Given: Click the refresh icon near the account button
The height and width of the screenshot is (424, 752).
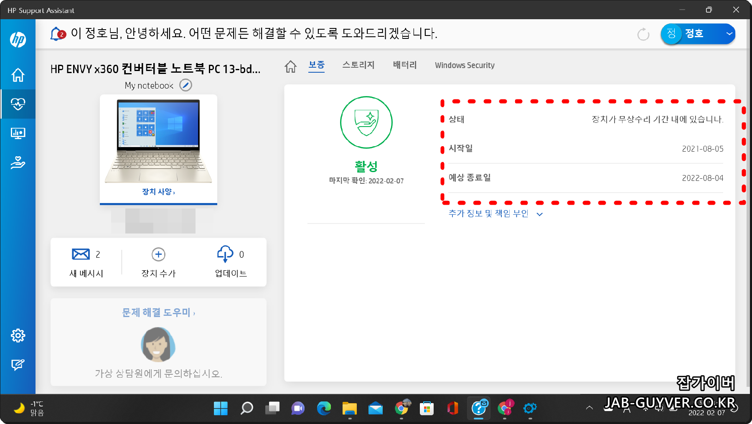Looking at the screenshot, I should 643,34.
